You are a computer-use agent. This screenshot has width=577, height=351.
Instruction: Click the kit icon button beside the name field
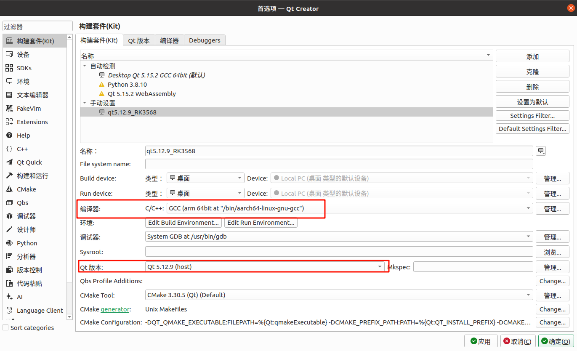(541, 151)
